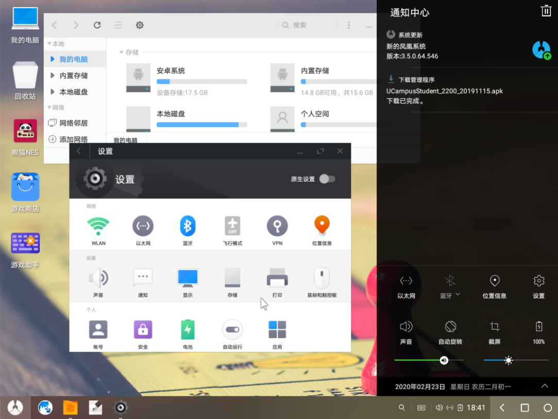Open 电池 battery settings
558x419 pixels.
[x=188, y=335]
